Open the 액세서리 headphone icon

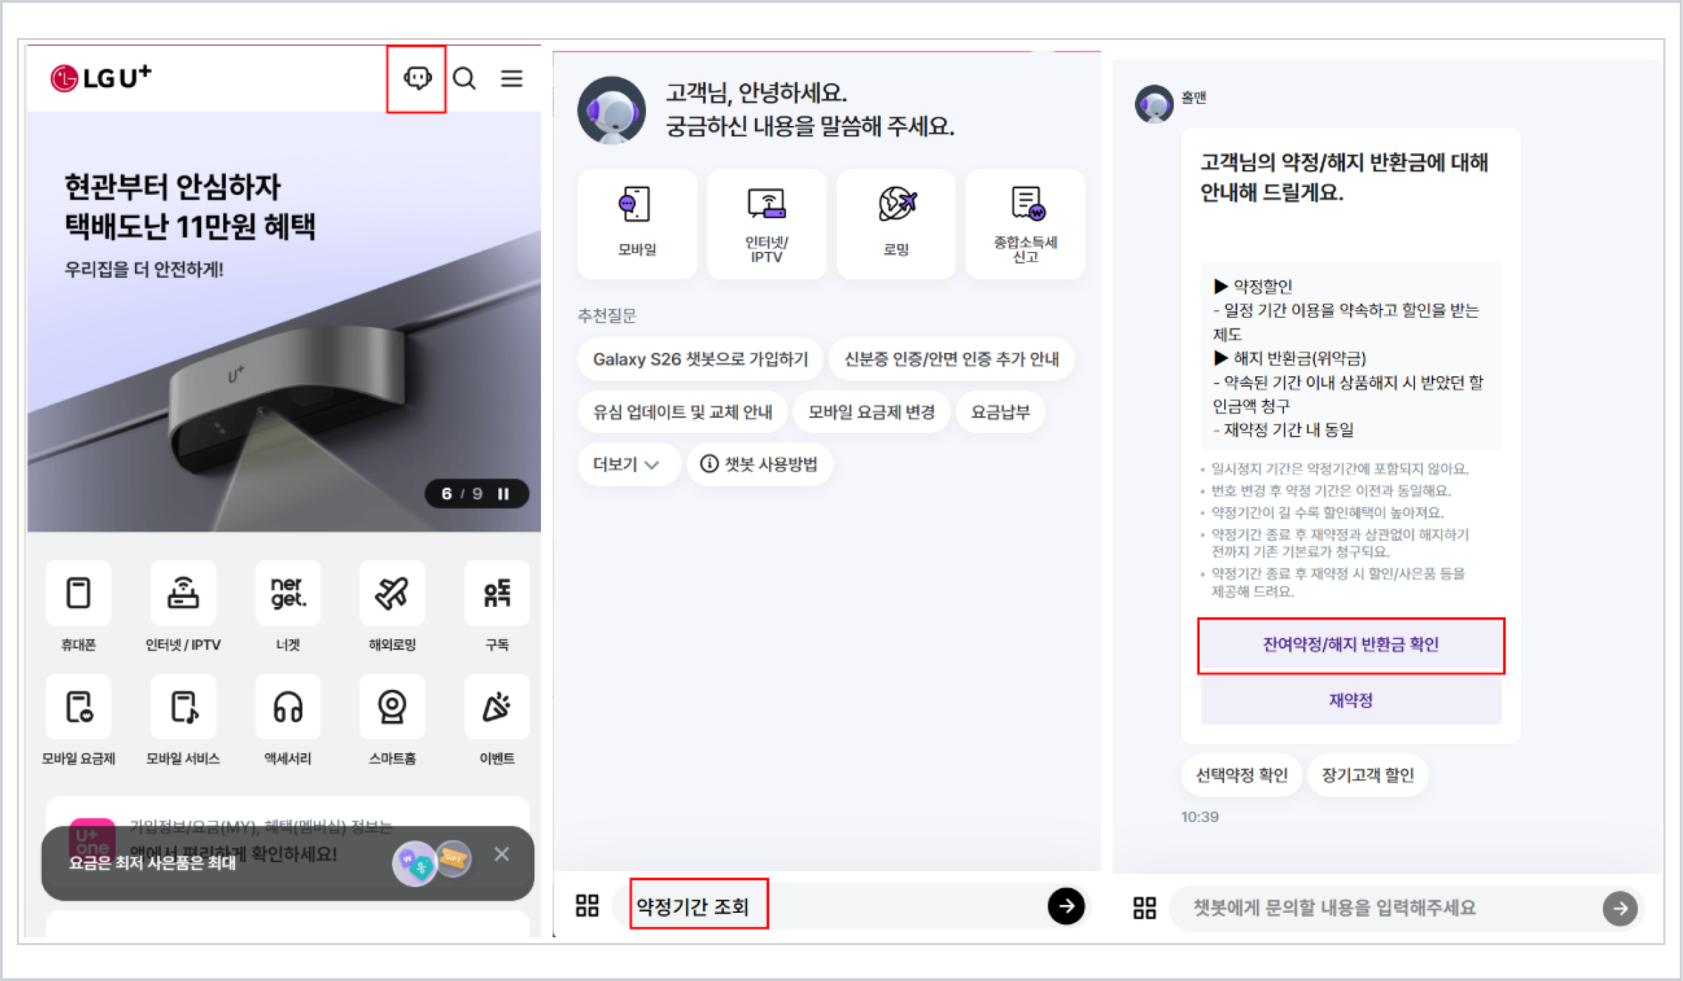288,707
